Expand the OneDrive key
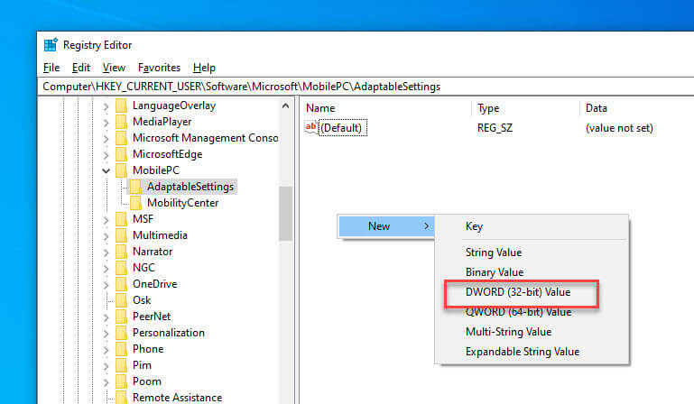Screen dimensions: 694x404 pos(106,285)
